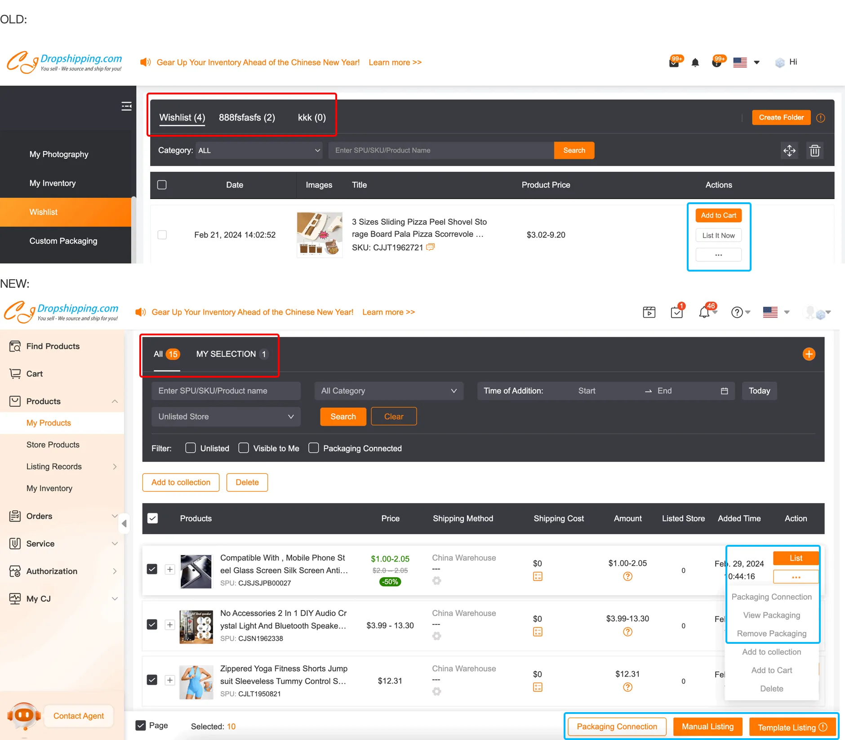Click the orange plus icon to add folder
The width and height of the screenshot is (845, 740).
809,354
